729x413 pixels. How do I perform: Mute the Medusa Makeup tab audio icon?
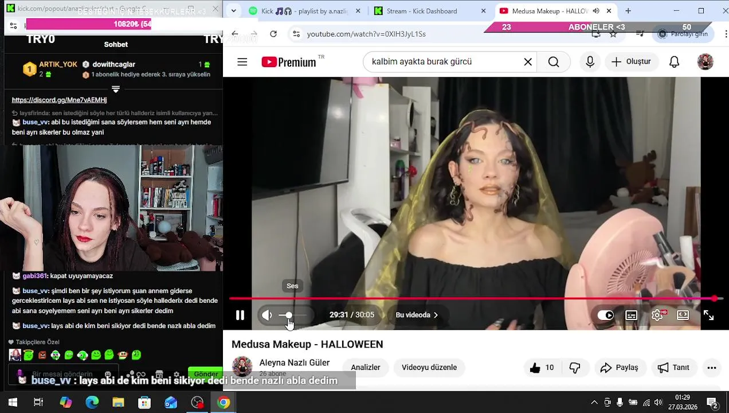pos(596,11)
